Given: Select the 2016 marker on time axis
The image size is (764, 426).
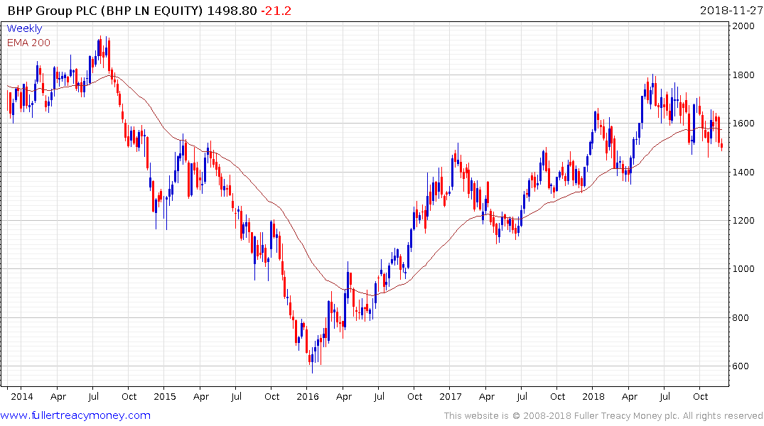Looking at the screenshot, I should click(307, 396).
